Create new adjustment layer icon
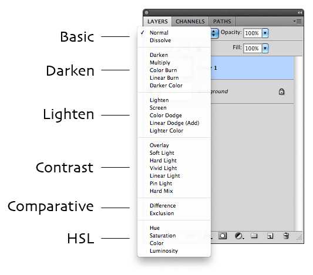Screen dimensions: 313x275 239,236
